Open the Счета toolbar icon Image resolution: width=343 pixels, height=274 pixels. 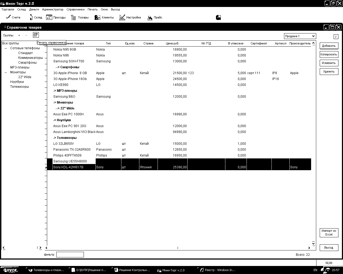(x=13, y=17)
